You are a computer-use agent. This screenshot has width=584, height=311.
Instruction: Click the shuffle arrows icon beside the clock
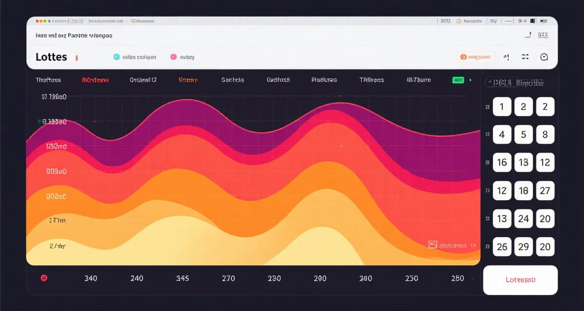pos(525,57)
